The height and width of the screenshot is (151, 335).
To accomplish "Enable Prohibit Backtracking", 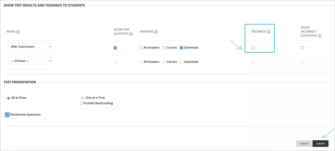I will coord(81,103).
